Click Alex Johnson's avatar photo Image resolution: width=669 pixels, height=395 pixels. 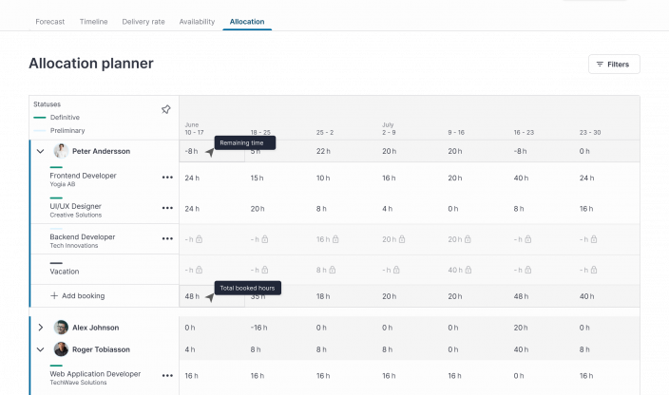click(x=61, y=328)
